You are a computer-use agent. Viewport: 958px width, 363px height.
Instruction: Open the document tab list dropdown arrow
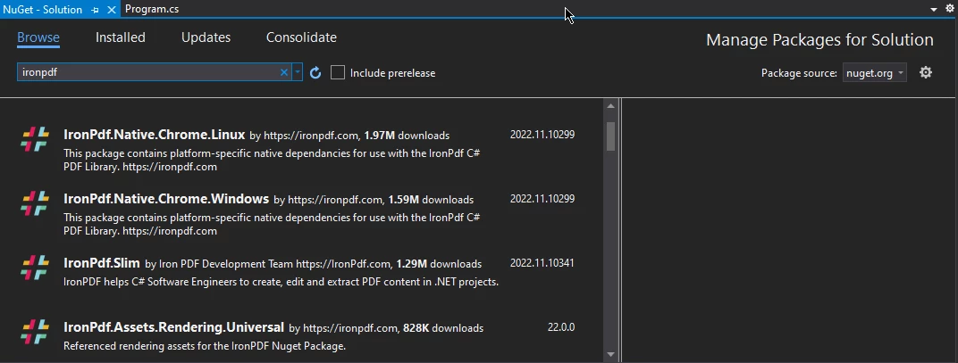pos(934,9)
